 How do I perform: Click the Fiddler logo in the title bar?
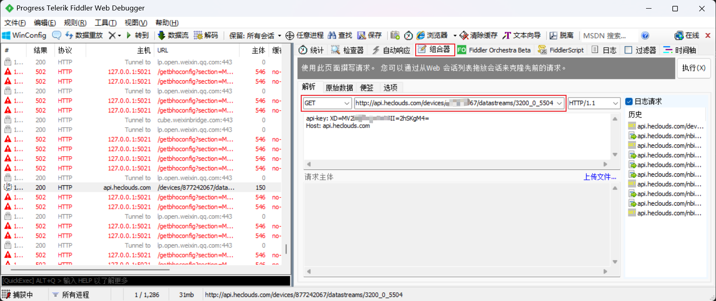tap(9, 8)
